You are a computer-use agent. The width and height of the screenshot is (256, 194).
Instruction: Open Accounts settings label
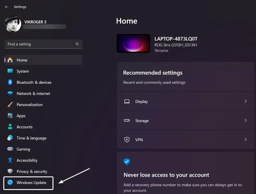pos(24,127)
